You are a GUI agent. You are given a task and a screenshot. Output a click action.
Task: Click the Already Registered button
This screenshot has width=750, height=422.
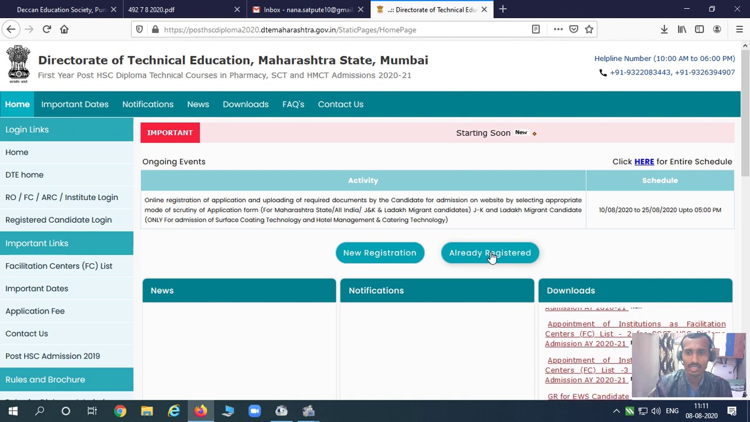click(490, 253)
